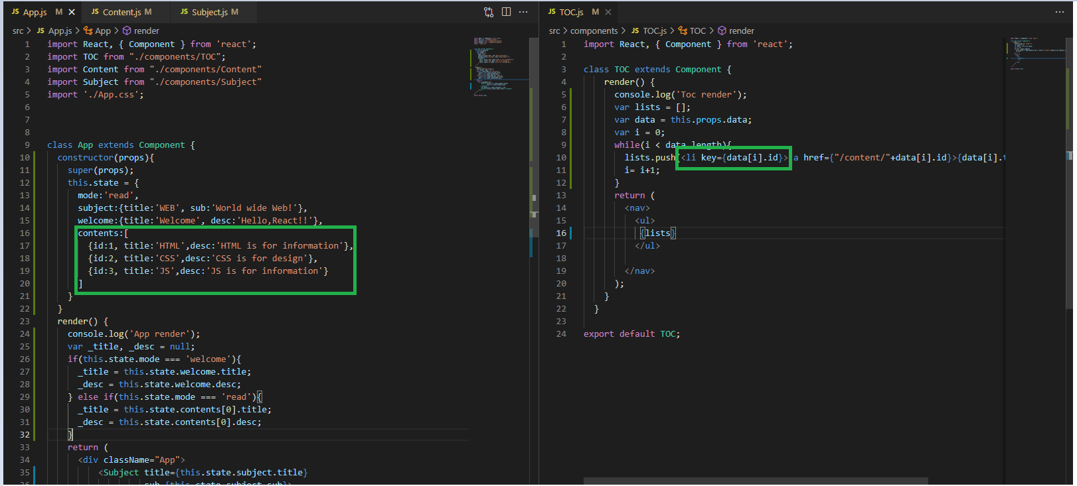Click the "mode:'read'," state line
The width and height of the screenshot is (1077, 486).
pos(108,196)
